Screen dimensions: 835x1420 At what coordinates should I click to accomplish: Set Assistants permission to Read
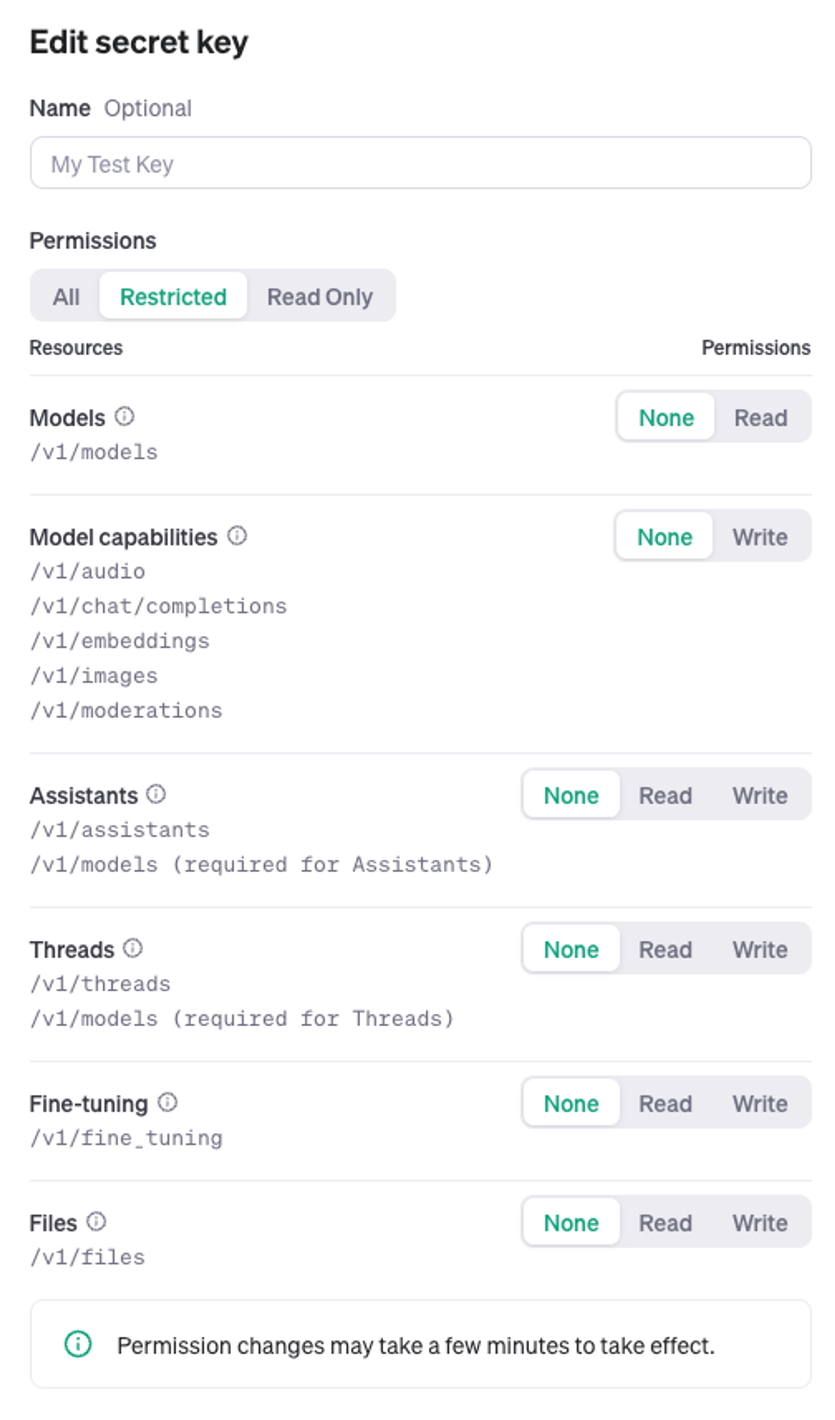665,796
